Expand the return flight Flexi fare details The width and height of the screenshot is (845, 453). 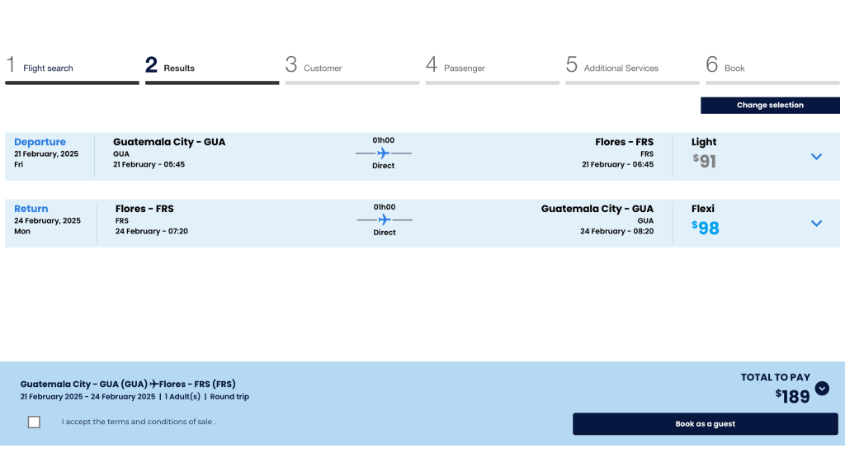tap(816, 223)
